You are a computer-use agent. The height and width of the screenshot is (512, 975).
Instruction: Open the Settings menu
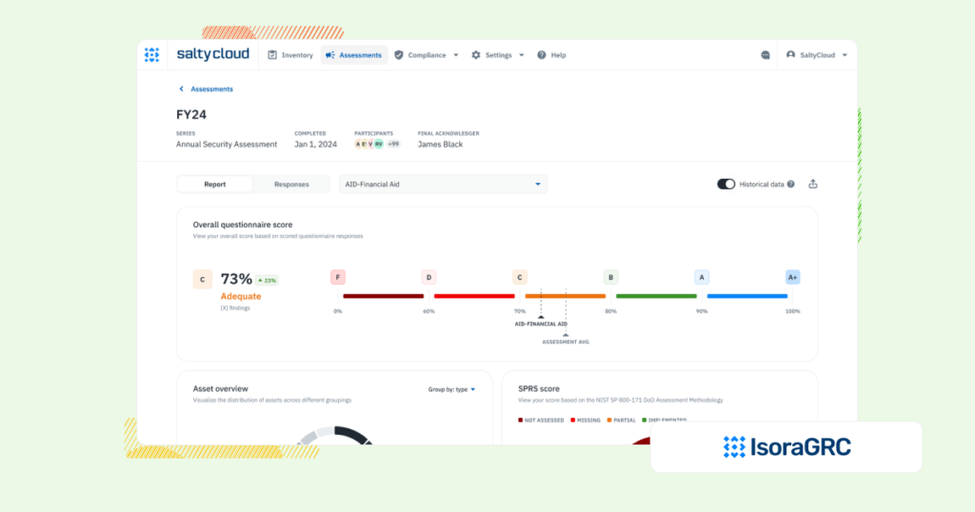point(497,55)
